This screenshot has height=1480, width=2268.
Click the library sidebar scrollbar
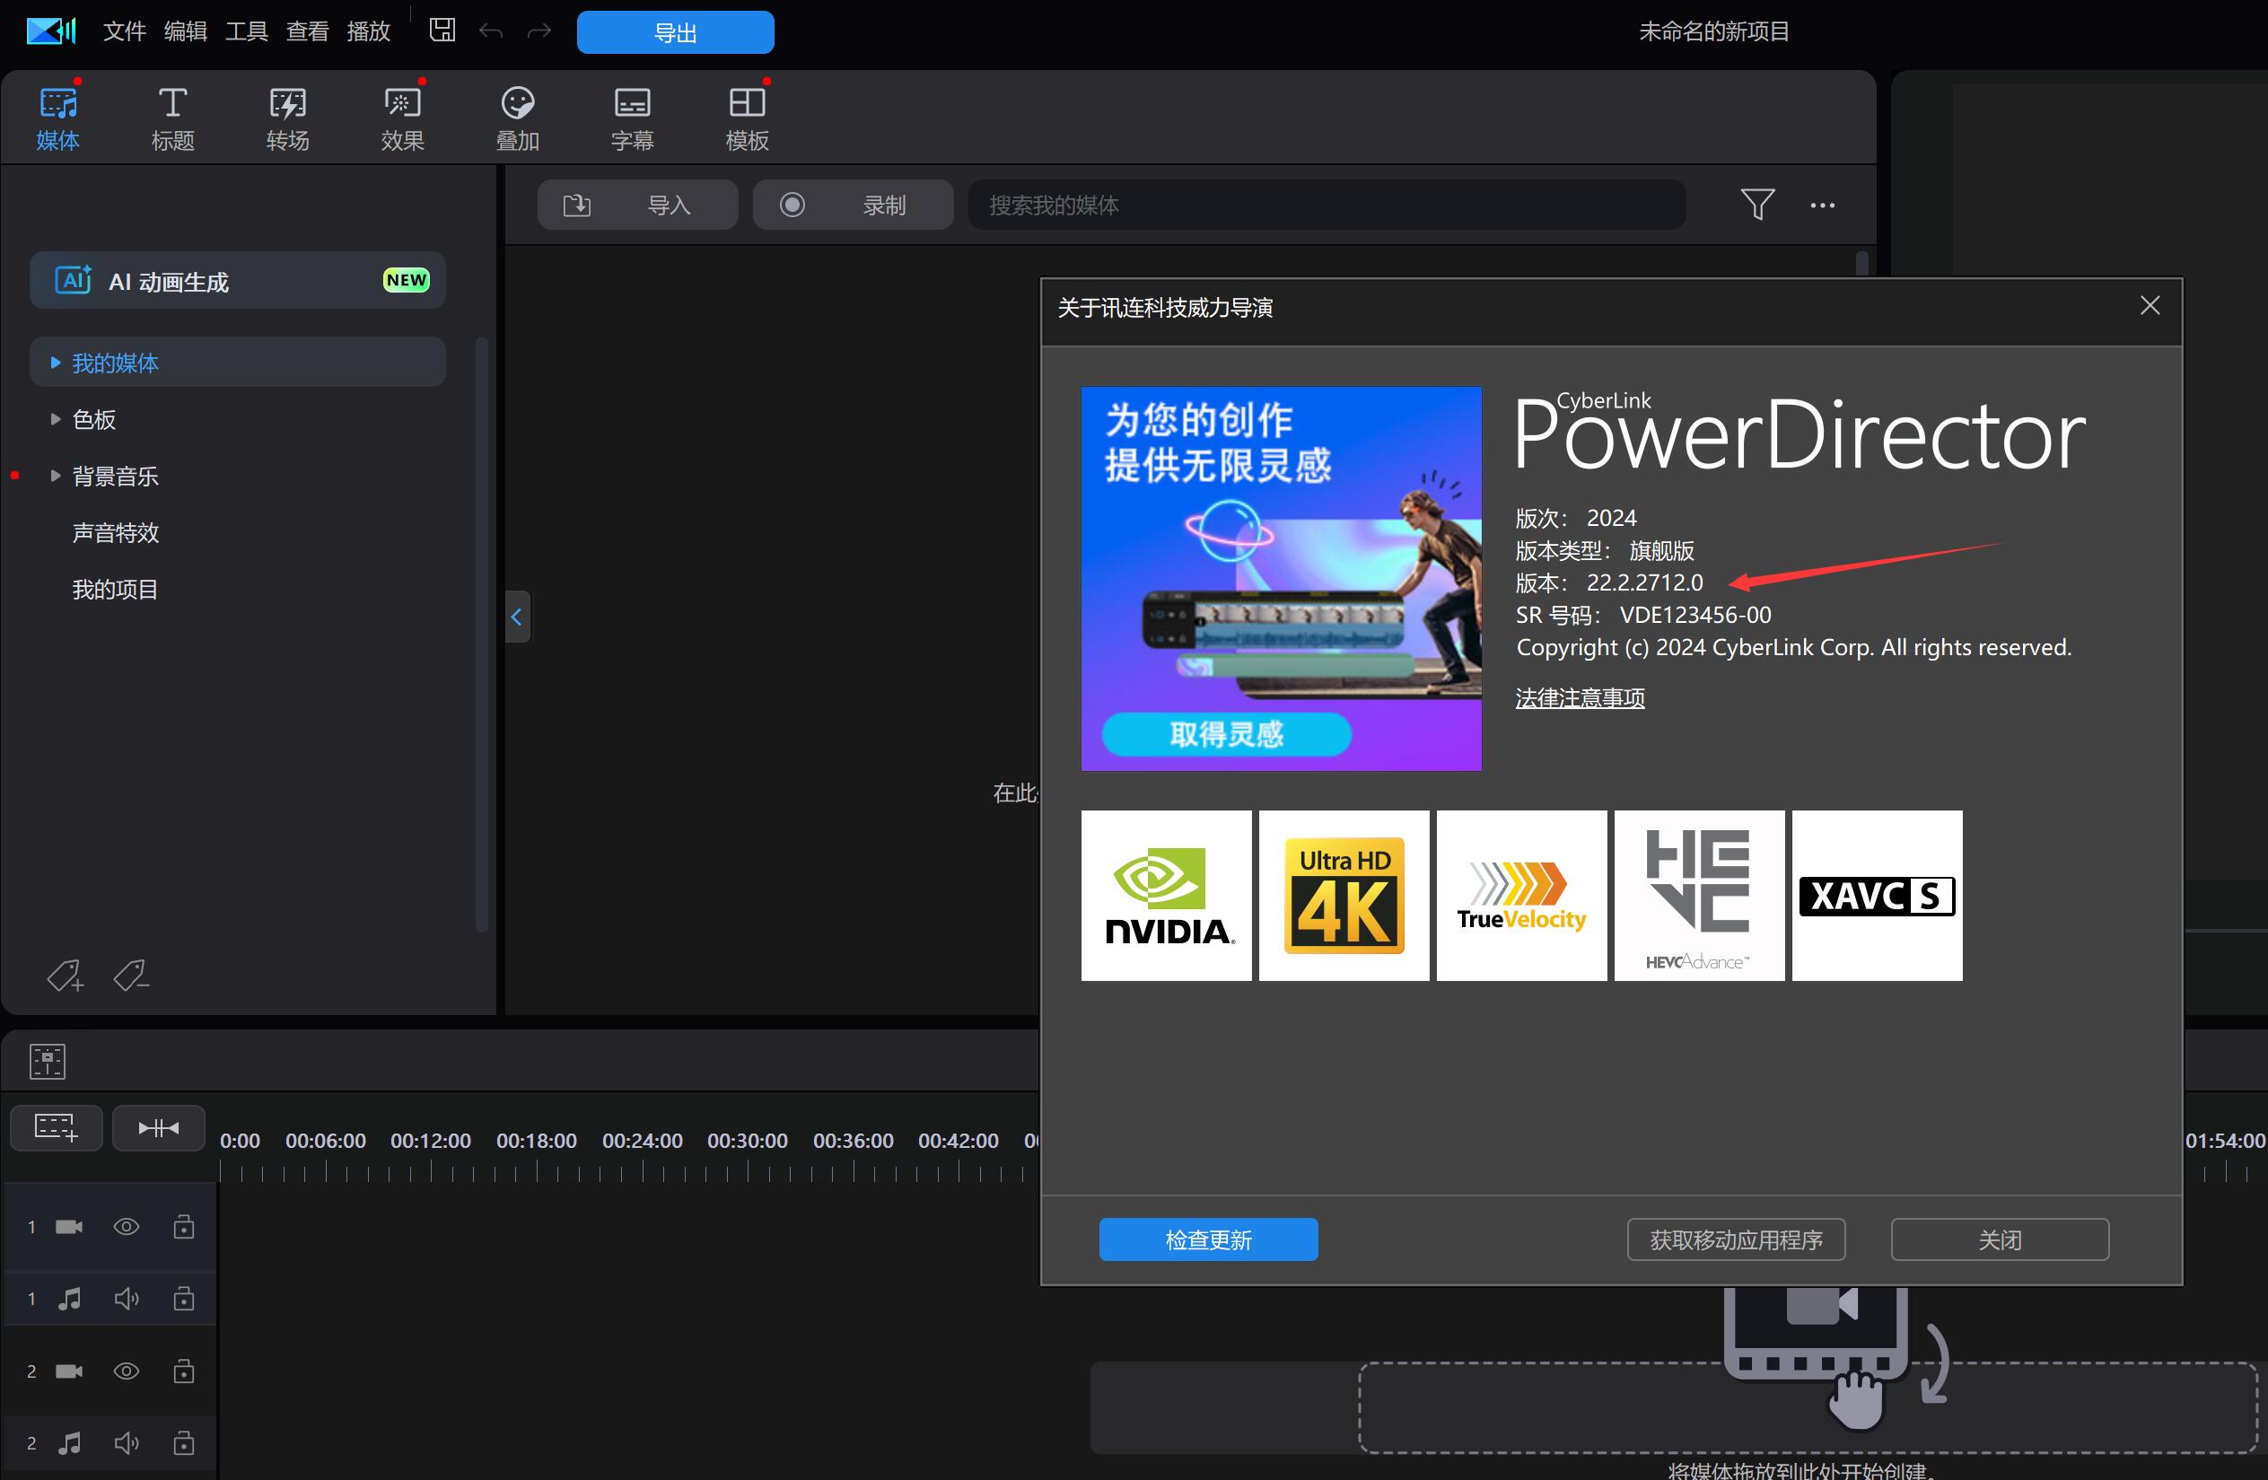(481, 634)
